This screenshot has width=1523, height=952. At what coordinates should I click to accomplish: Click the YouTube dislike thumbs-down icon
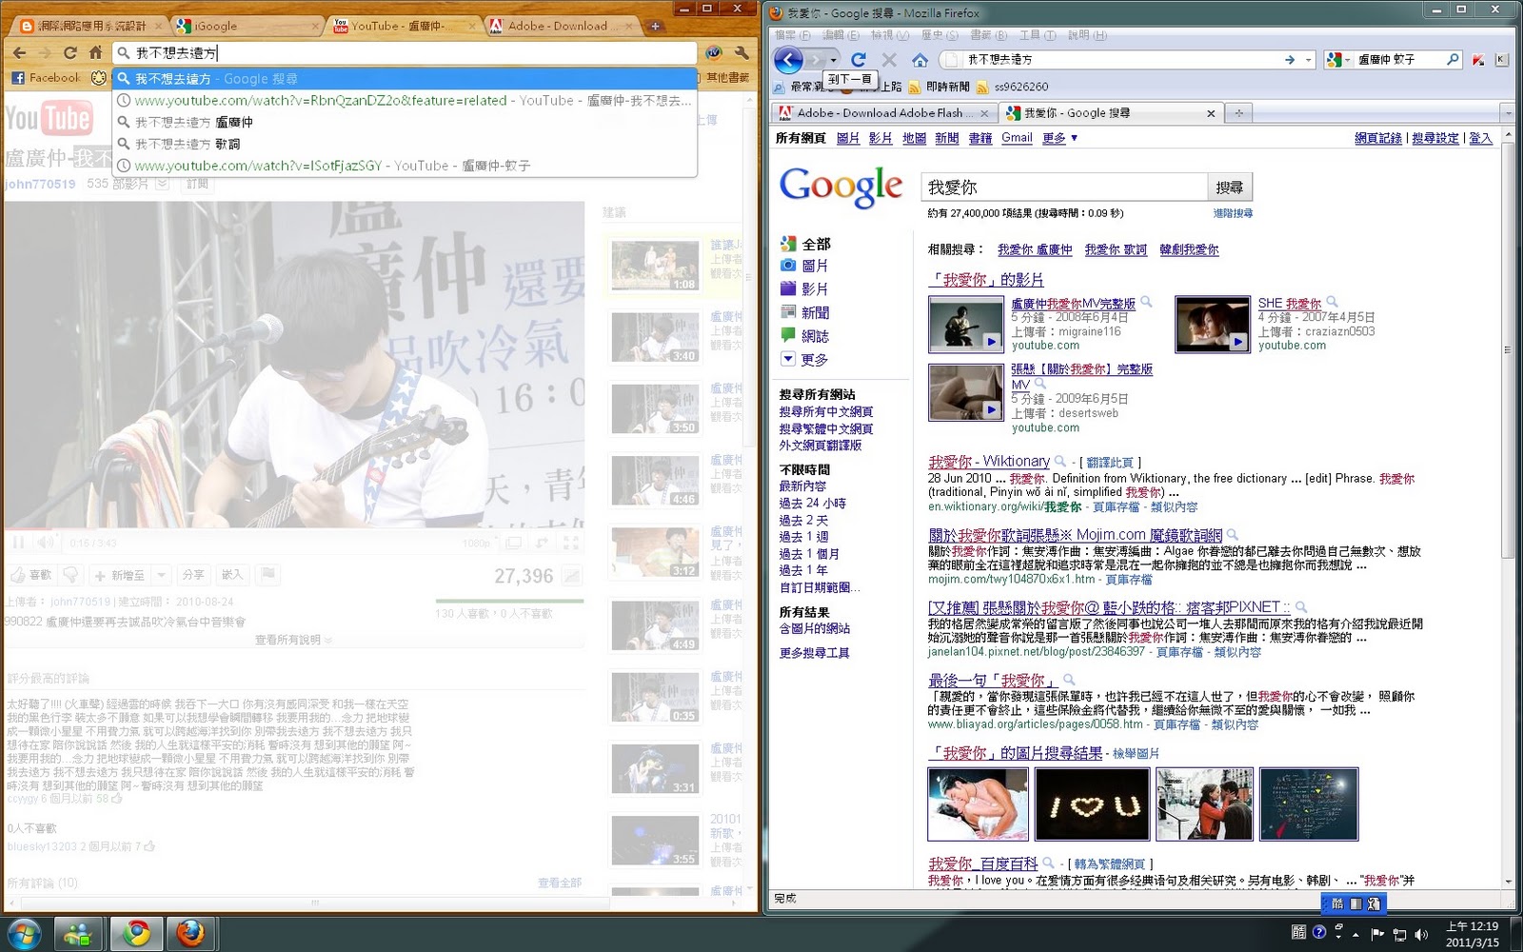click(71, 575)
